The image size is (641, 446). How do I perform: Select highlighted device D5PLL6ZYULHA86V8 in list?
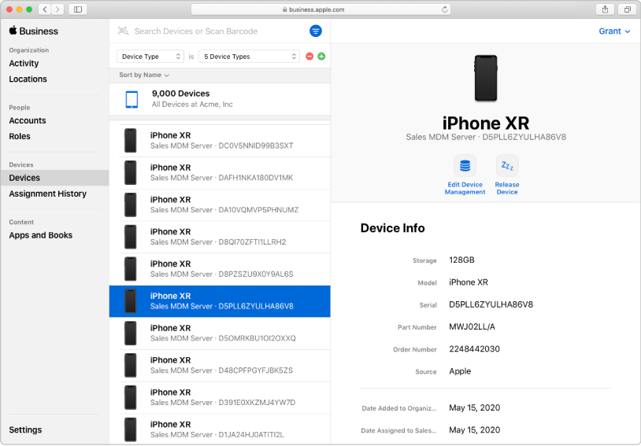click(220, 301)
